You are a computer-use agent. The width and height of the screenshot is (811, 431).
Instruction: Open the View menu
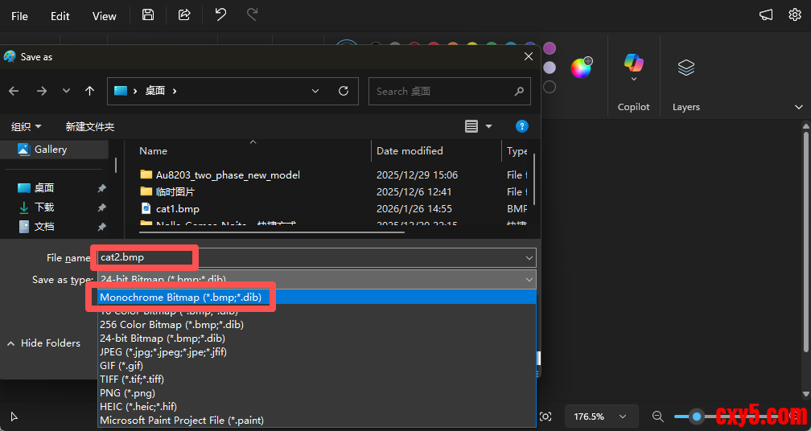coord(104,16)
